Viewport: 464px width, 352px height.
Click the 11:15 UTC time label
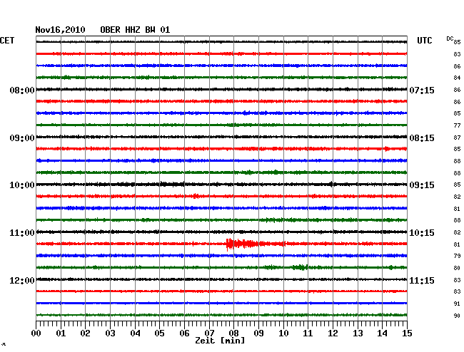point(422,280)
